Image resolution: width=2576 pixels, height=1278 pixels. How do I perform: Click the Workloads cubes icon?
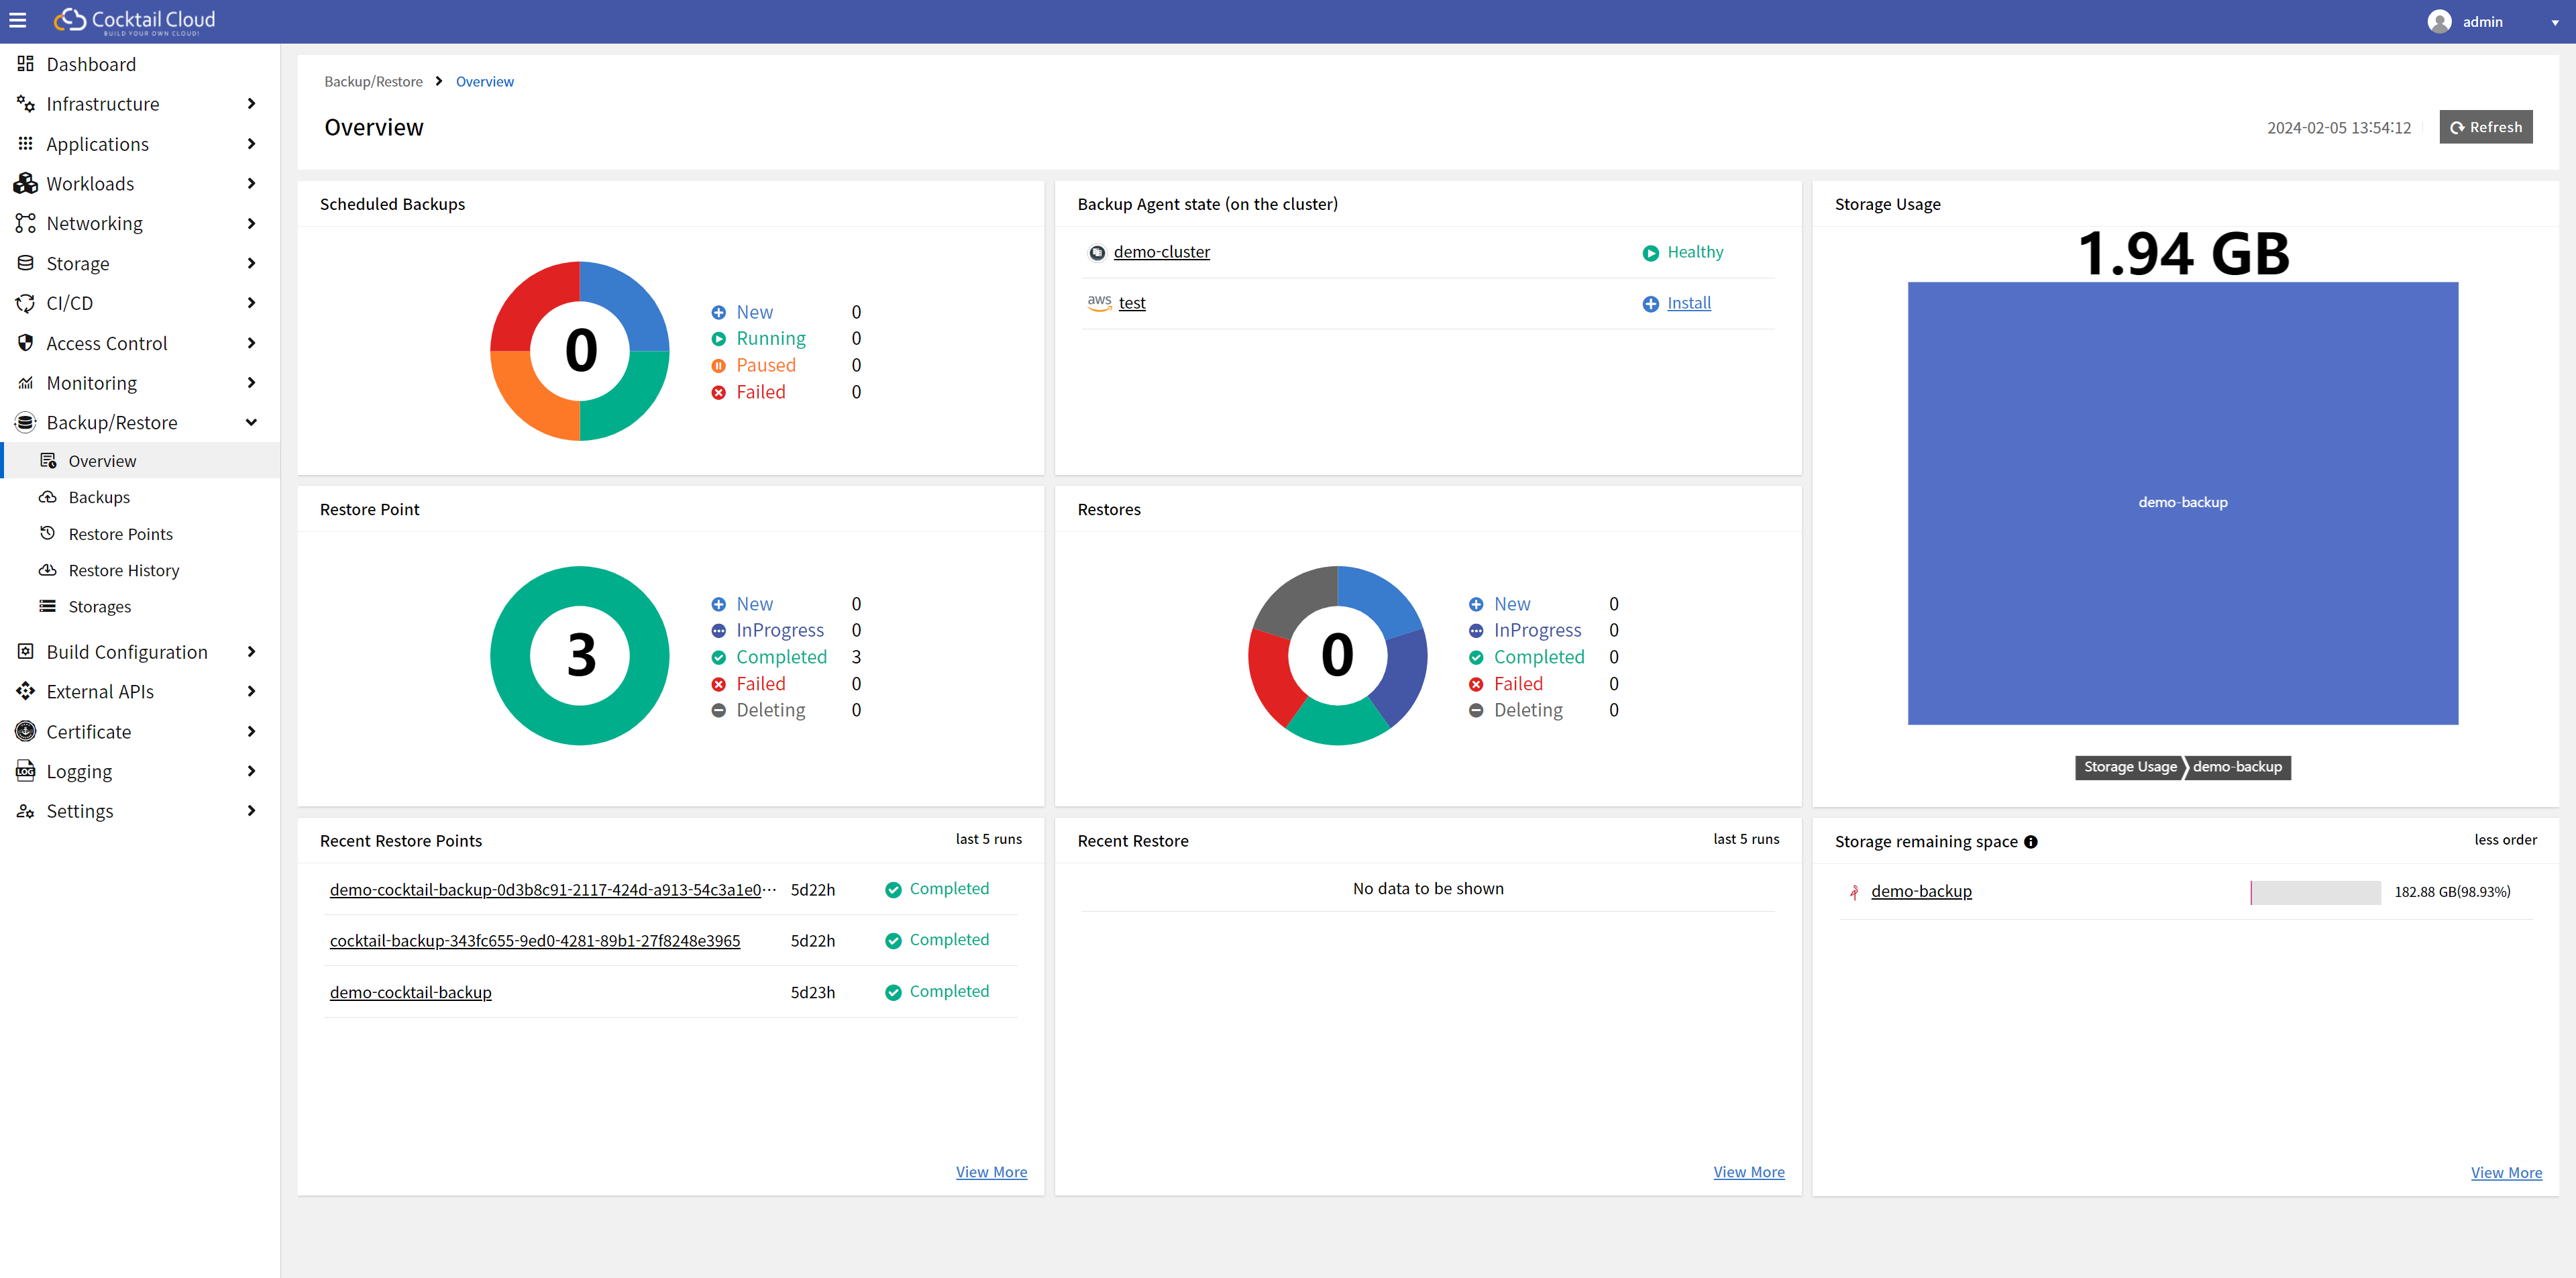tap(25, 184)
